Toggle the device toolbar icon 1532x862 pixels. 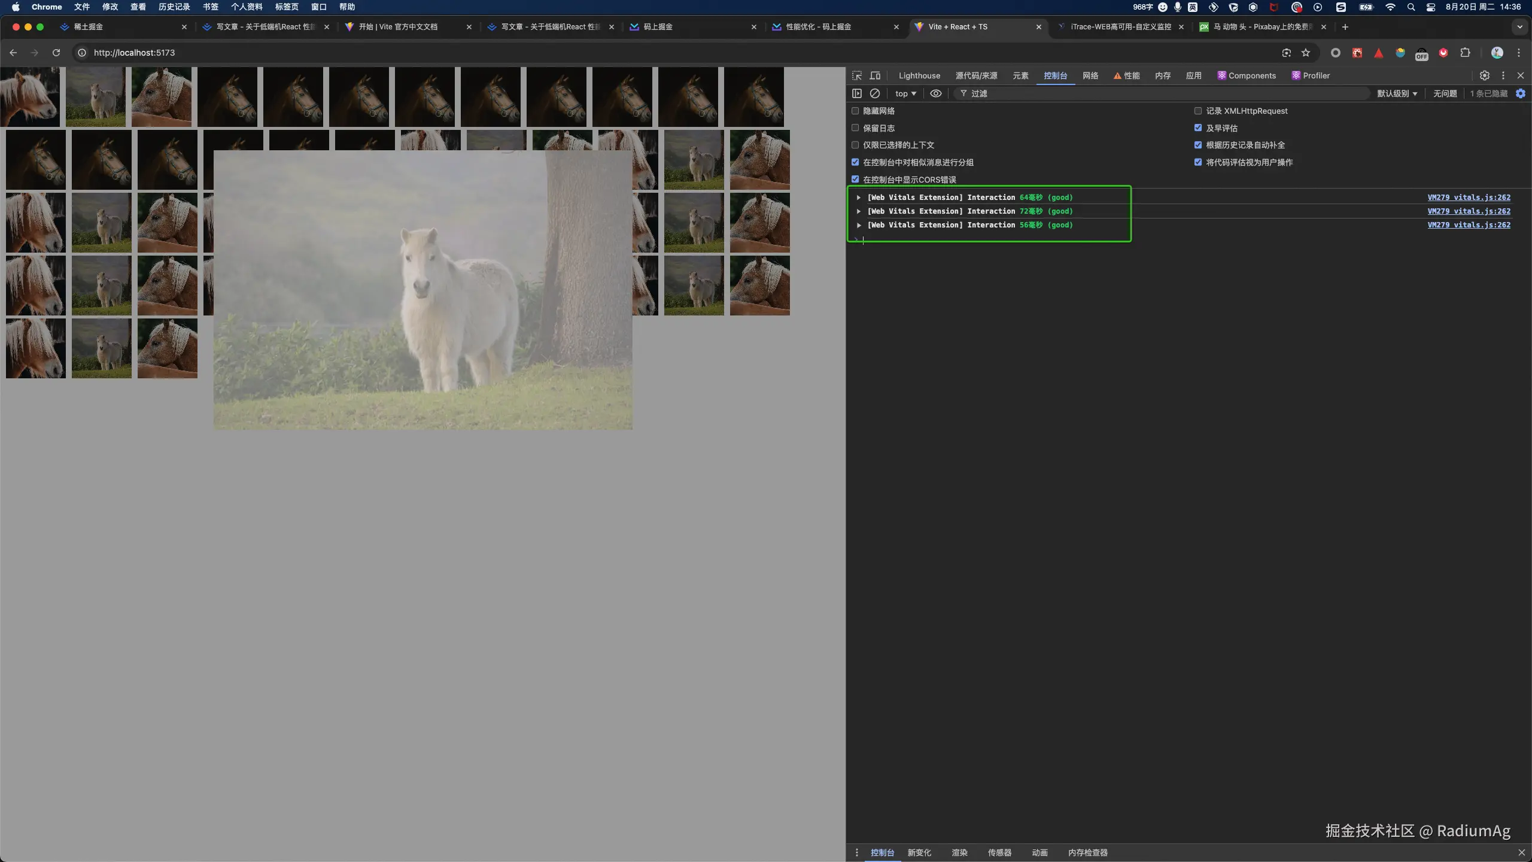[875, 75]
